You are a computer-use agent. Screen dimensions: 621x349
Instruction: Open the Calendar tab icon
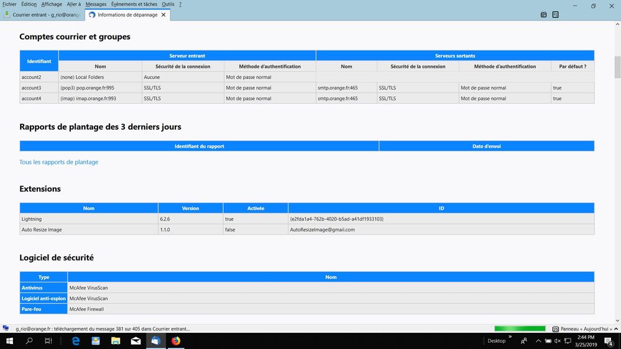543,15
